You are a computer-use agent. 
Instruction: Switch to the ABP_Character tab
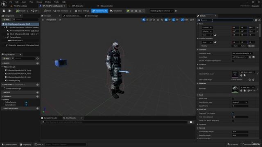(x=77, y=6)
